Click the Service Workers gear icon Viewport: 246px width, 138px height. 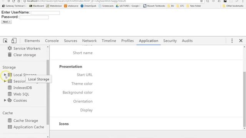[x=10, y=48]
